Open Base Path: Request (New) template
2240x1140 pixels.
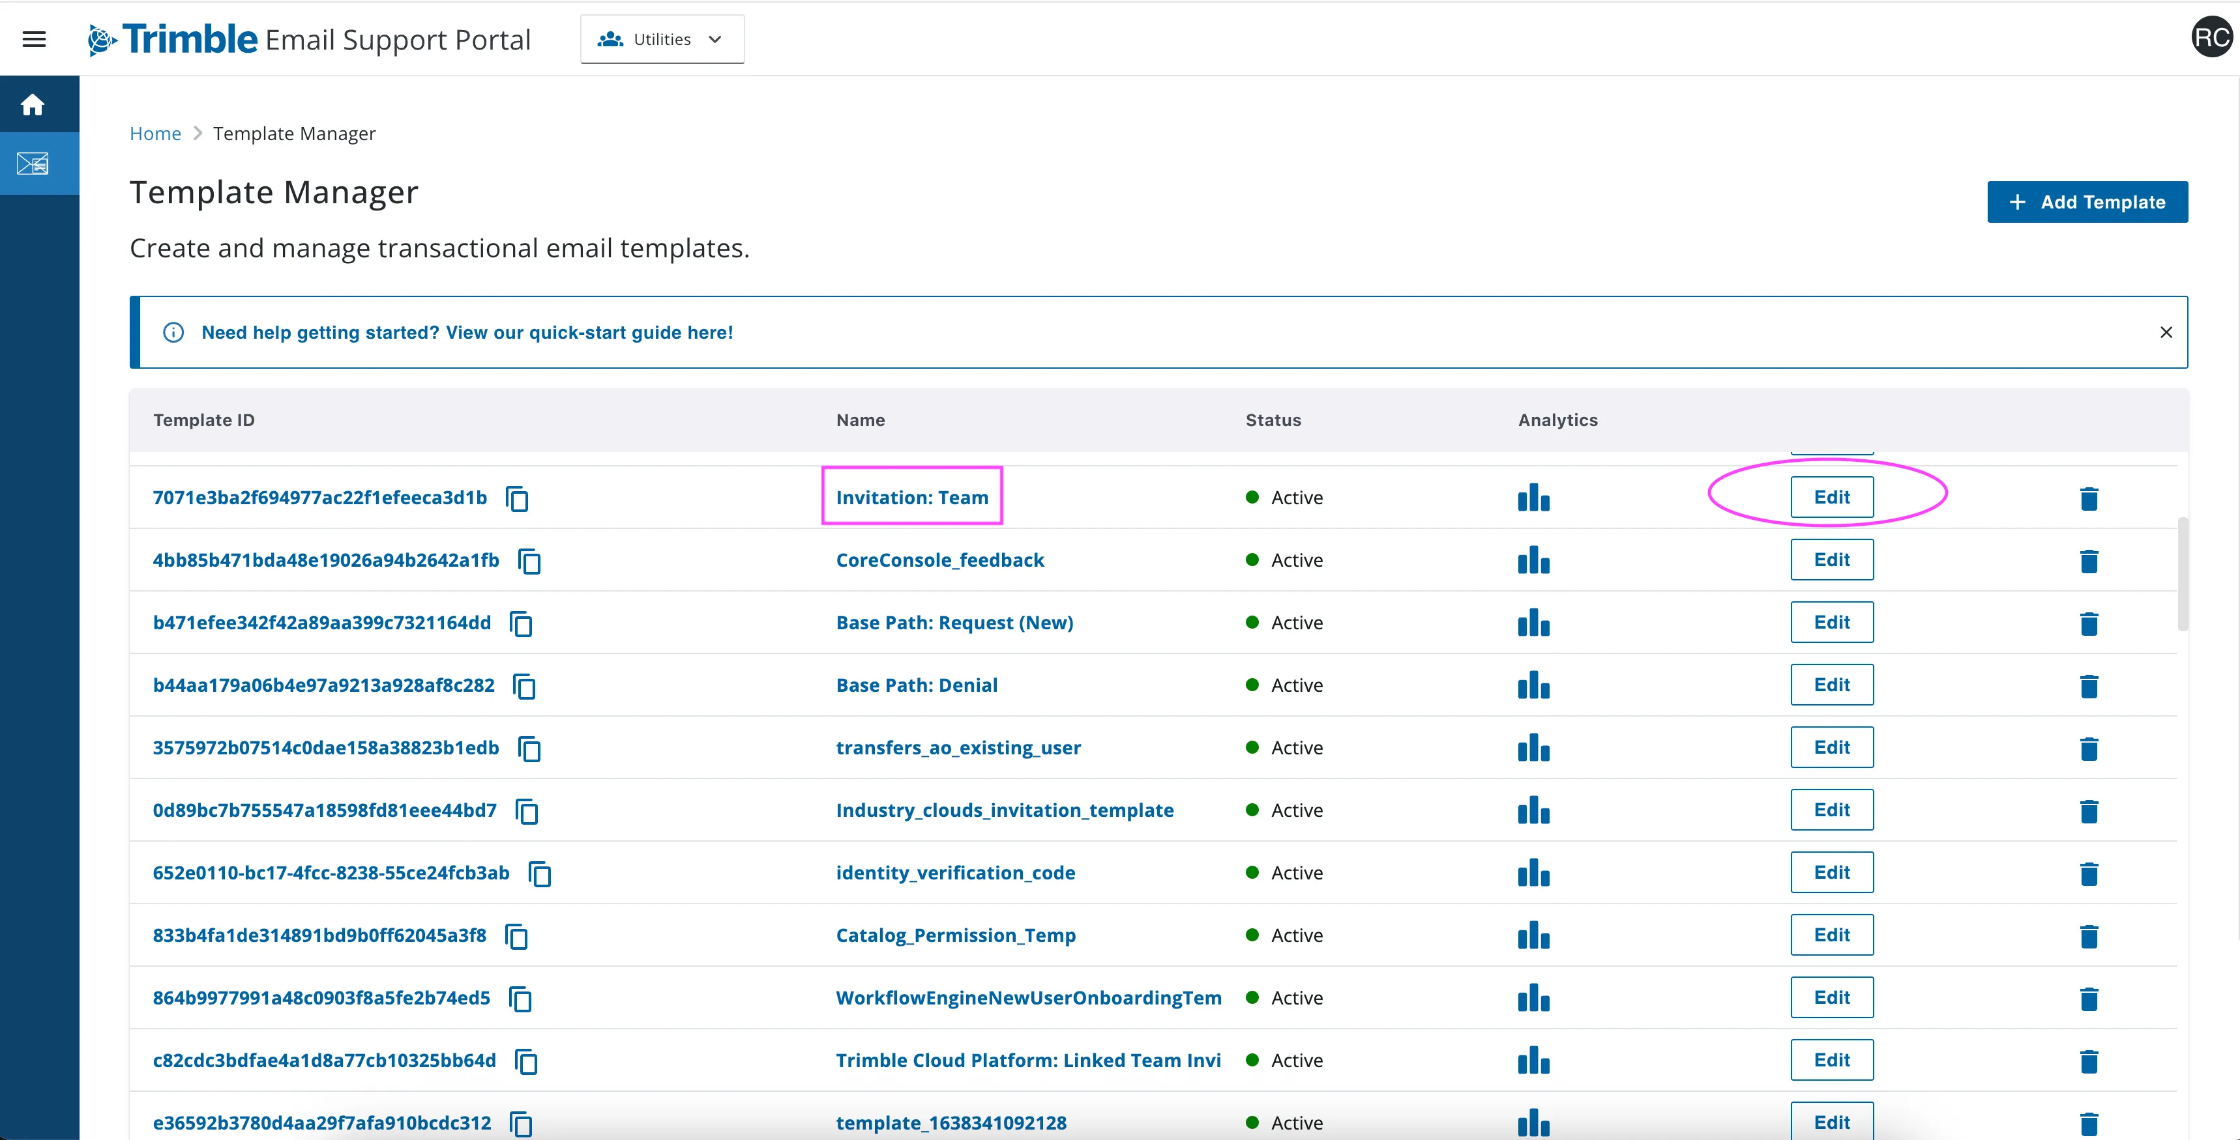click(954, 623)
